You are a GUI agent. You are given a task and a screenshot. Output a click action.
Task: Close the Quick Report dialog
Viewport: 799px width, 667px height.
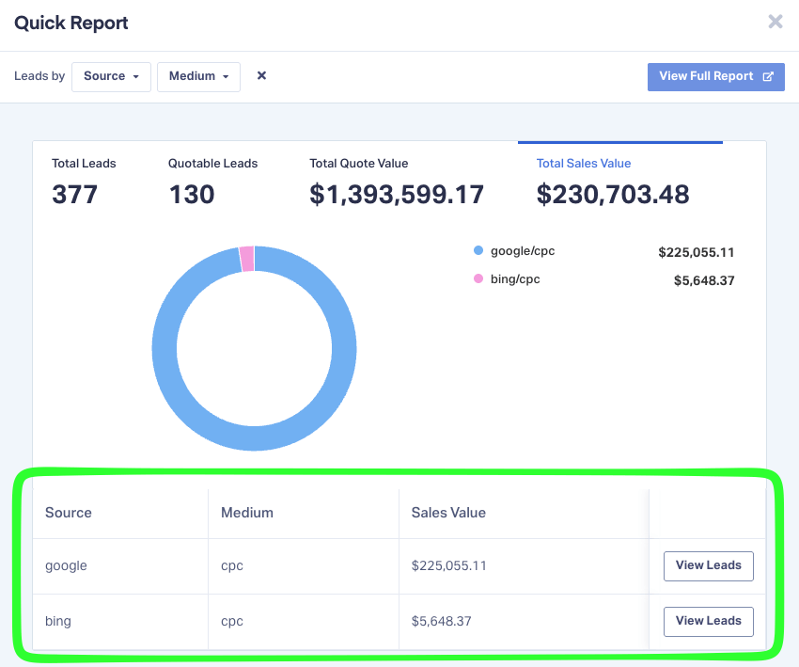tap(775, 22)
